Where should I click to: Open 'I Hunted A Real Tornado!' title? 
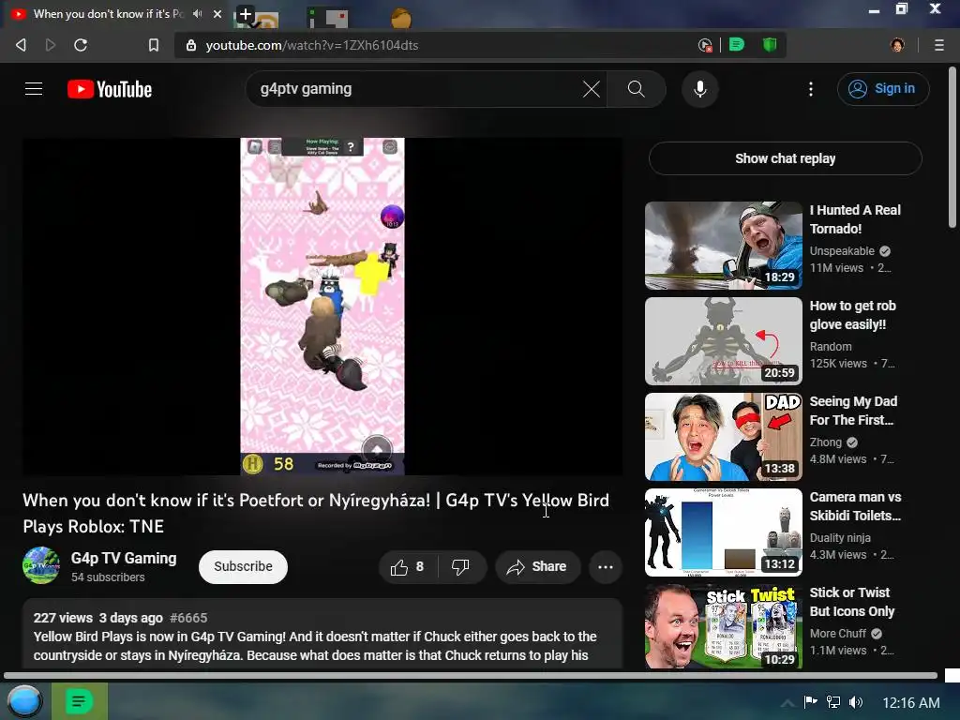coord(855,219)
